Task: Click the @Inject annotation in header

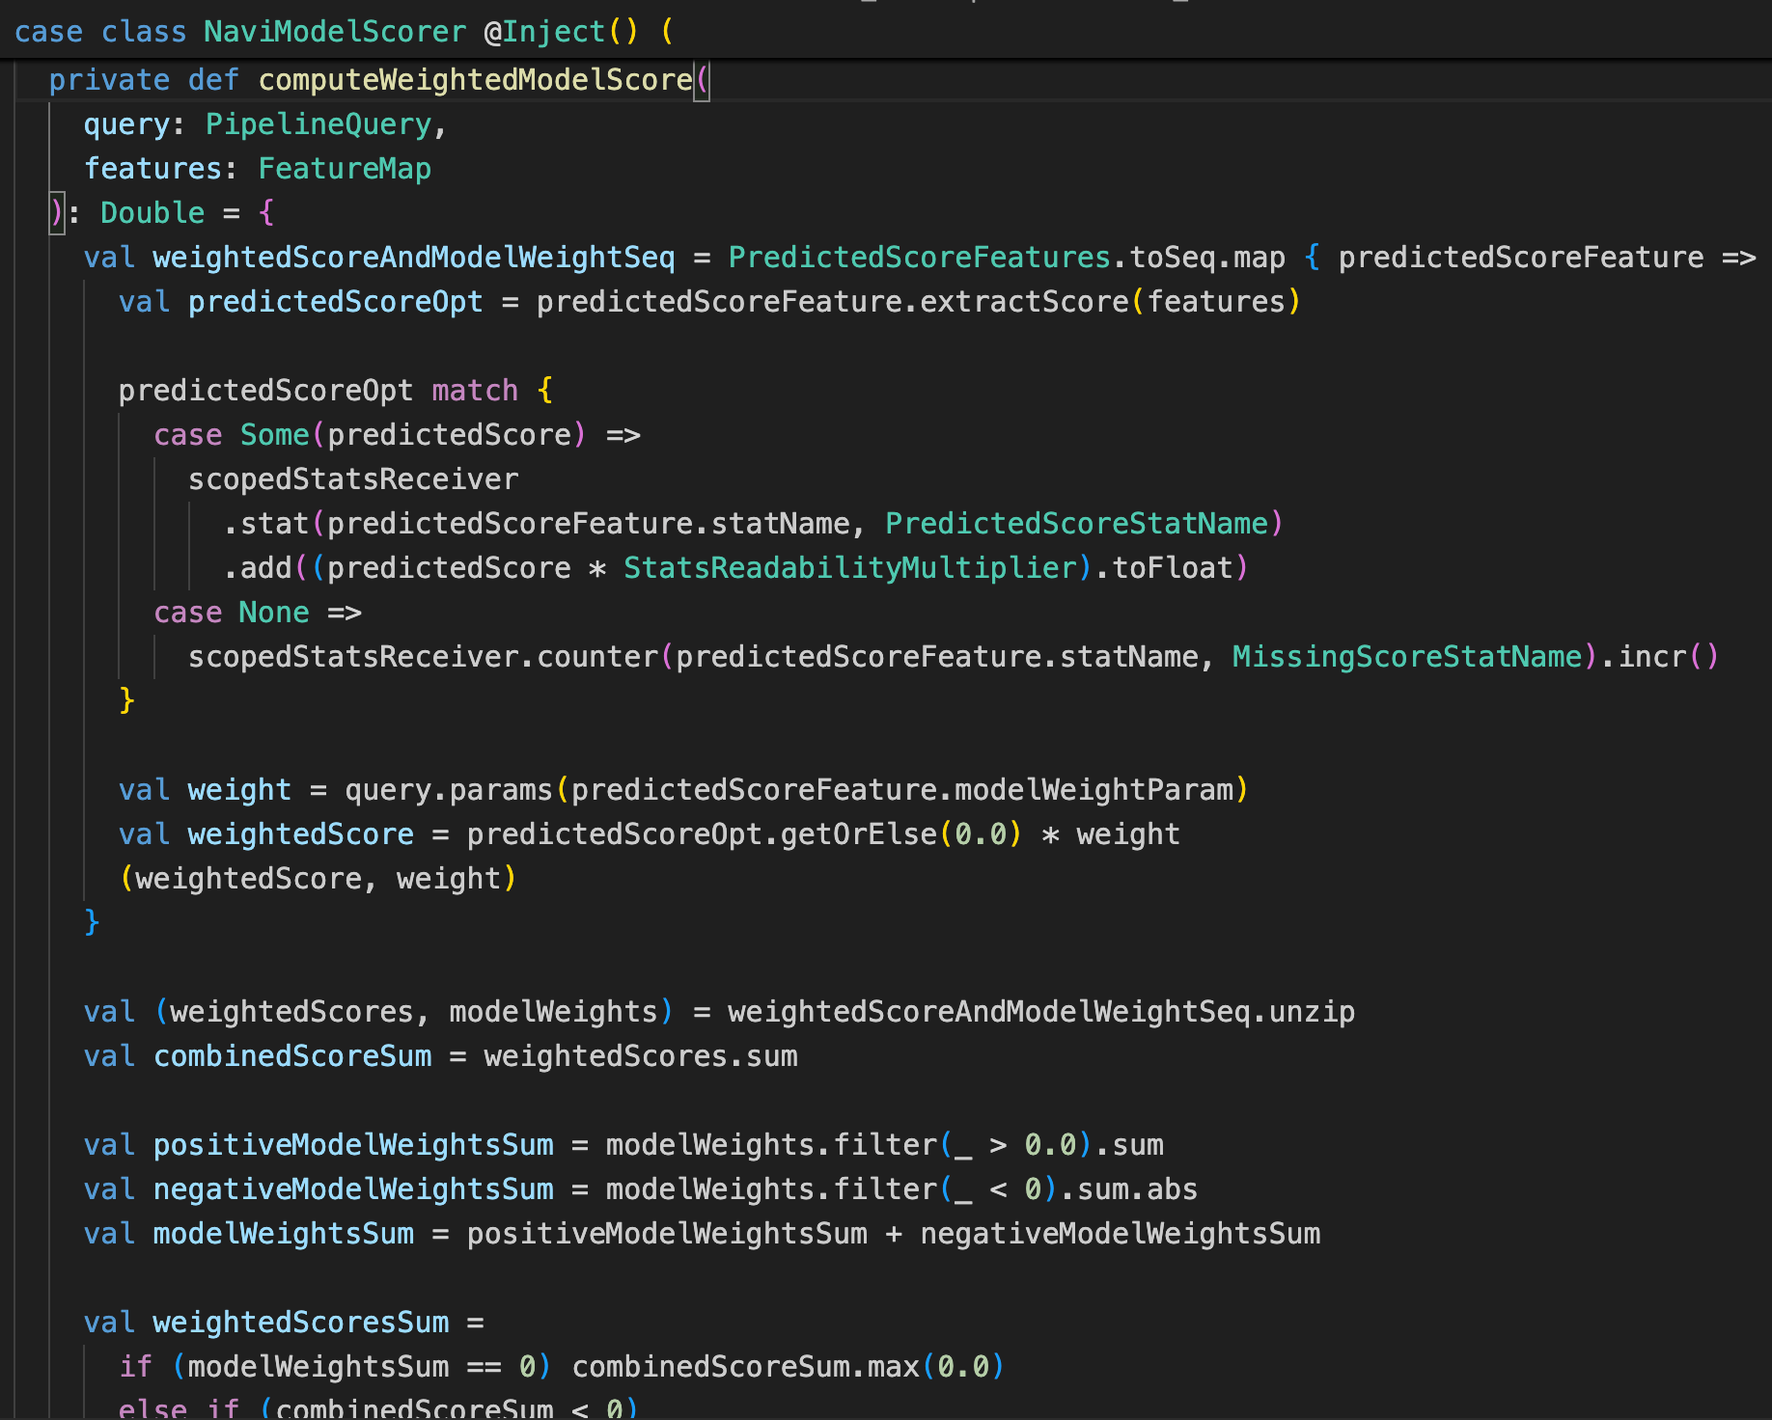Action: pos(545,32)
